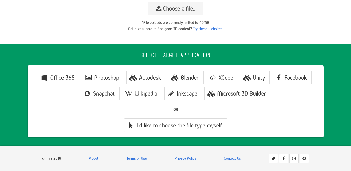Pick Snapchat target application button
351x171 pixels.
[x=100, y=93]
